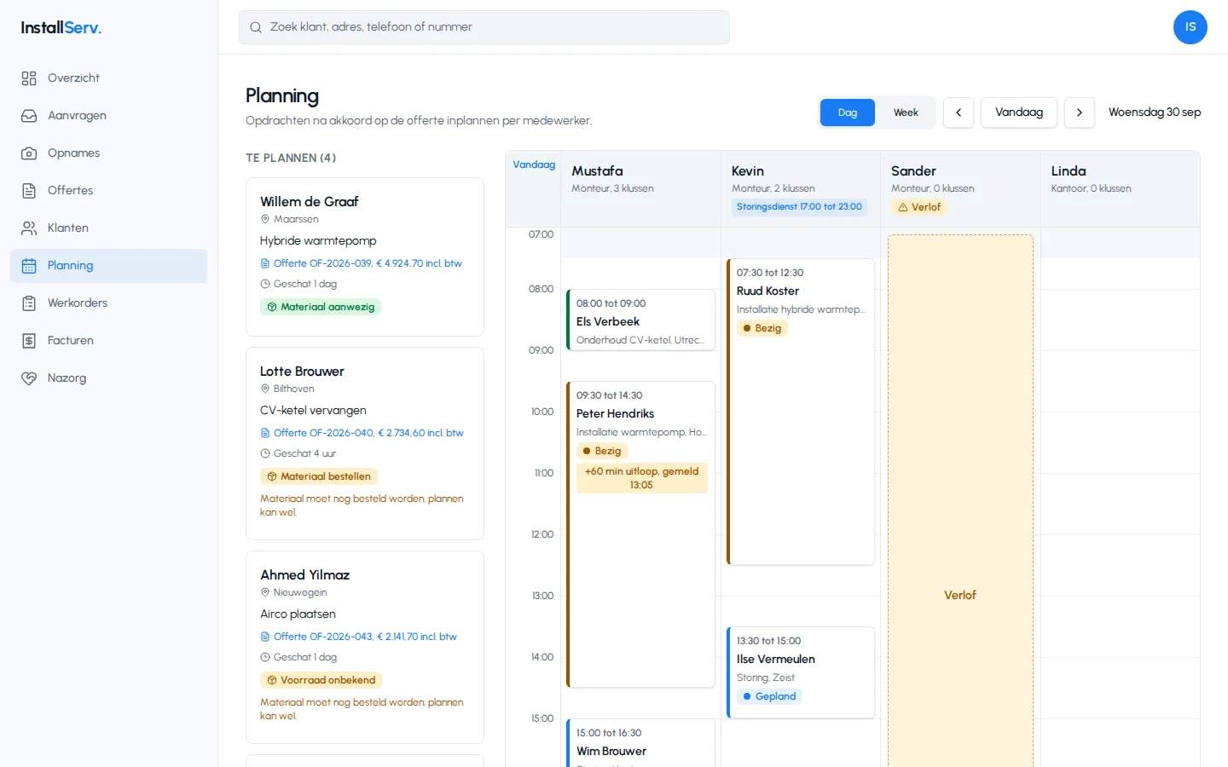Click Voorraad onbekend badge
Viewport: 1228px width, 767px height.
coord(321,680)
